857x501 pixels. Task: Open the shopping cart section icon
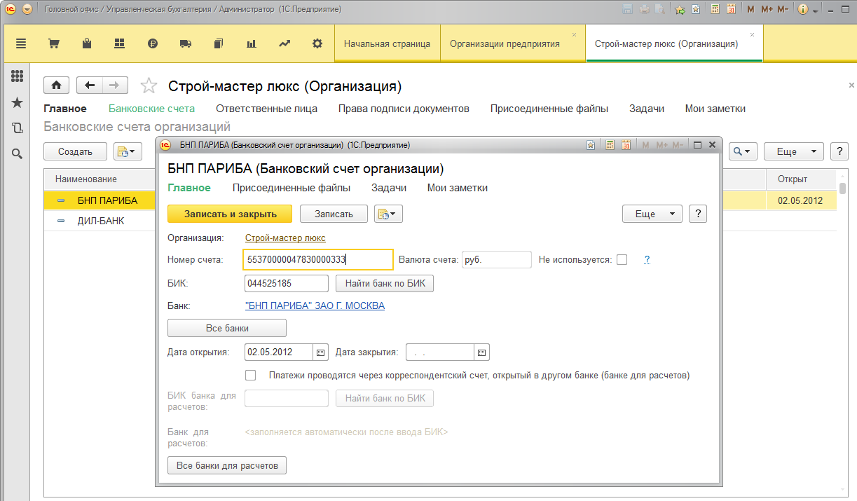pyautogui.click(x=53, y=43)
